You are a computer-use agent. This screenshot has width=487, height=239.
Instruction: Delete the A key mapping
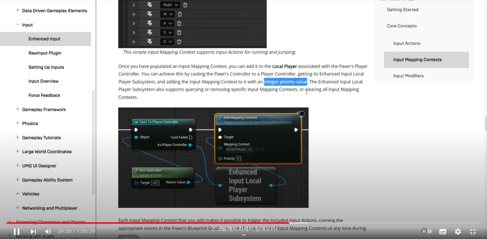click(x=179, y=23)
